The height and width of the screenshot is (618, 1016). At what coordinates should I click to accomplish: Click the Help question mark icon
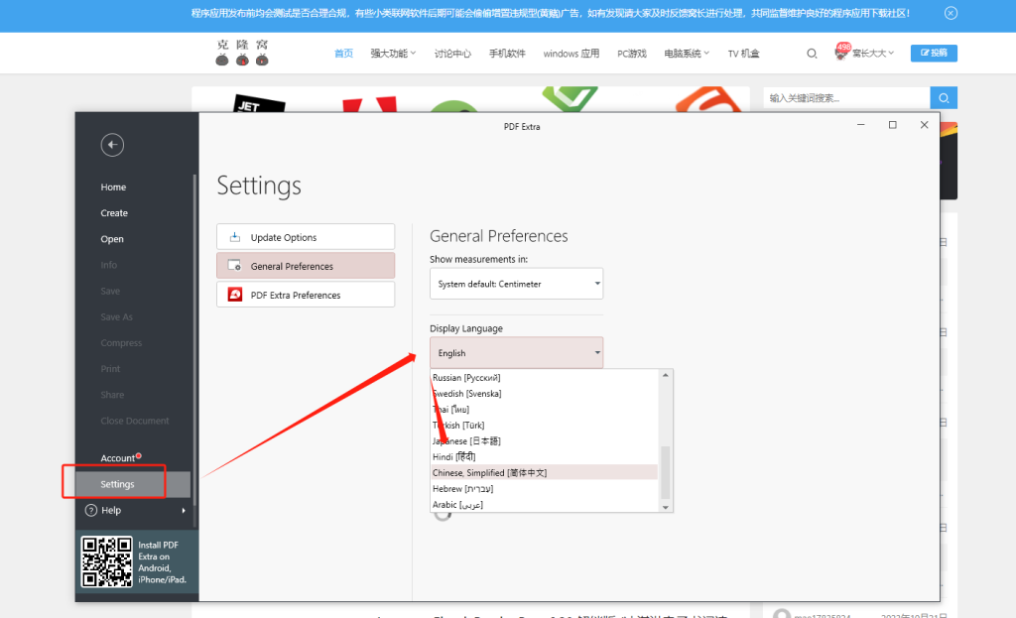click(x=90, y=511)
